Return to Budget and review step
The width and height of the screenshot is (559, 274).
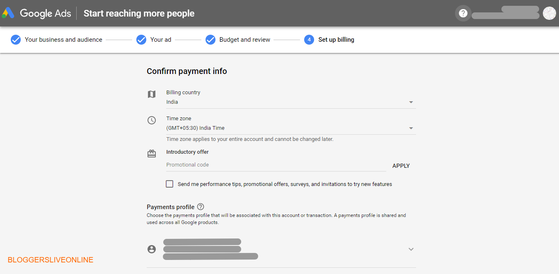pos(244,40)
